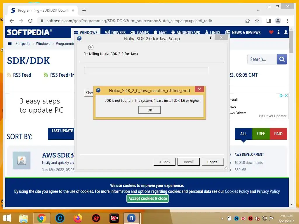Open News & Reviews section

coord(243,32)
